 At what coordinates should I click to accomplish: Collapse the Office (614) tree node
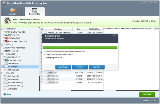5,54
